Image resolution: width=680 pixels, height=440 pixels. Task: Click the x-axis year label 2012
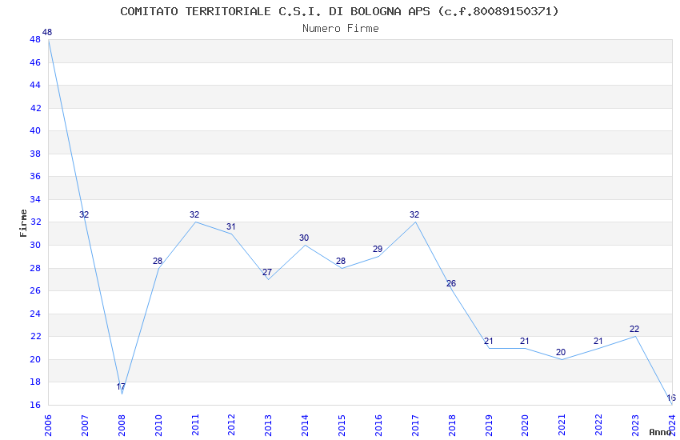pyautogui.click(x=231, y=426)
